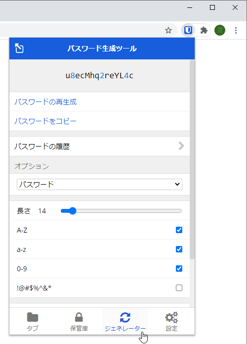Select the ジェネレーター tab
Image resolution: width=247 pixels, height=344 pixels.
pos(125,321)
